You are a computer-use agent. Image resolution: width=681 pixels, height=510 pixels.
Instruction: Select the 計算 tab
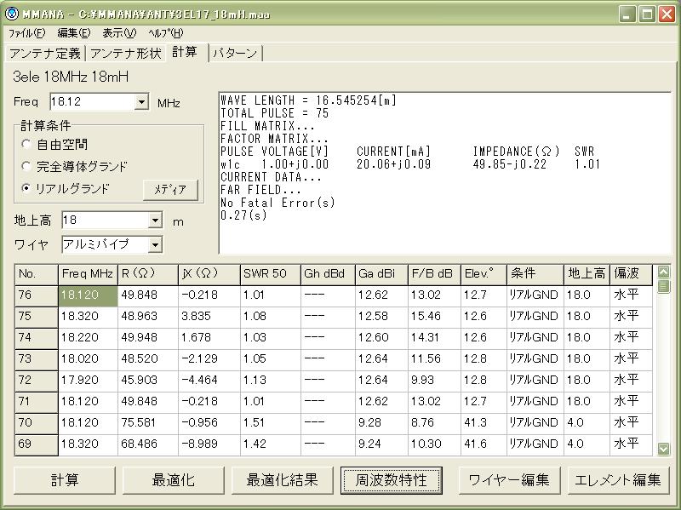tap(186, 52)
